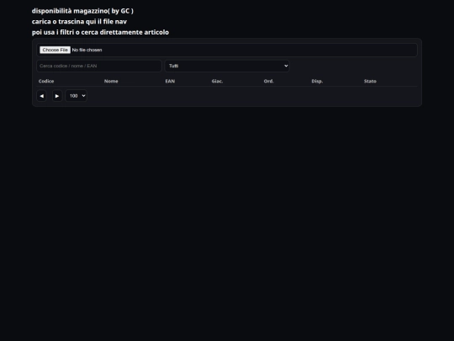The width and height of the screenshot is (454, 341).
Task: Click the Disp. column header
Action: (x=317, y=81)
